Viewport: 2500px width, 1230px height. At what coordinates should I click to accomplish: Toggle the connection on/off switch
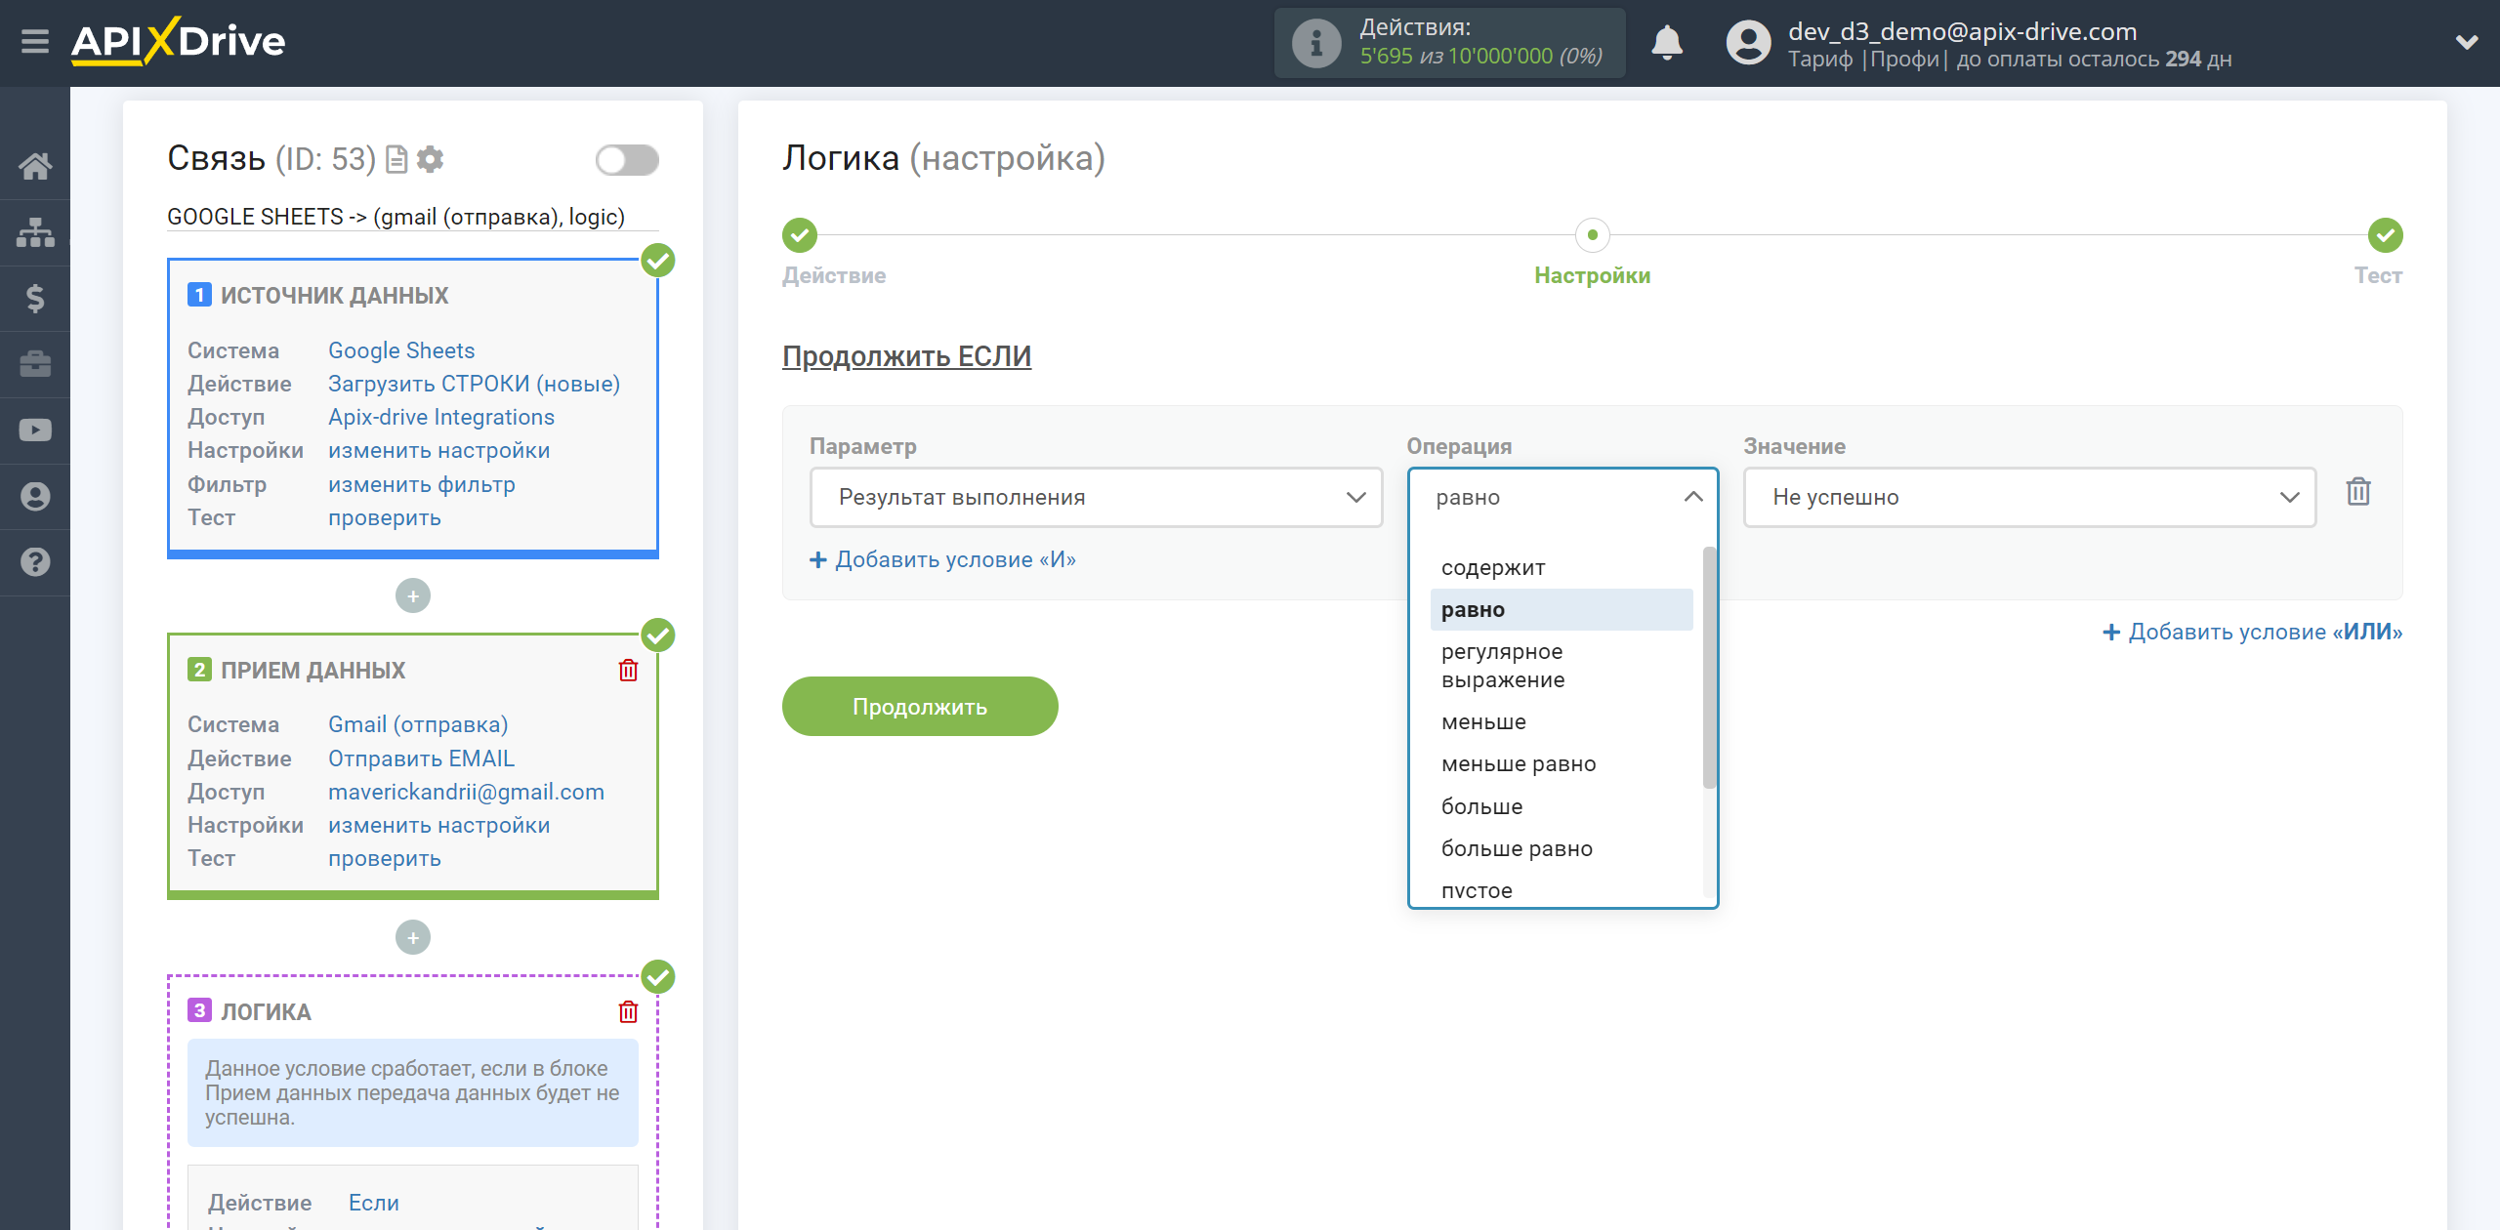[x=627, y=160]
